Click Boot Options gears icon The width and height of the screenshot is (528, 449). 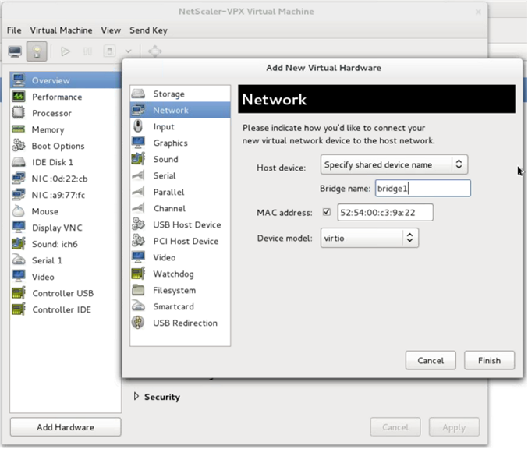click(18, 146)
